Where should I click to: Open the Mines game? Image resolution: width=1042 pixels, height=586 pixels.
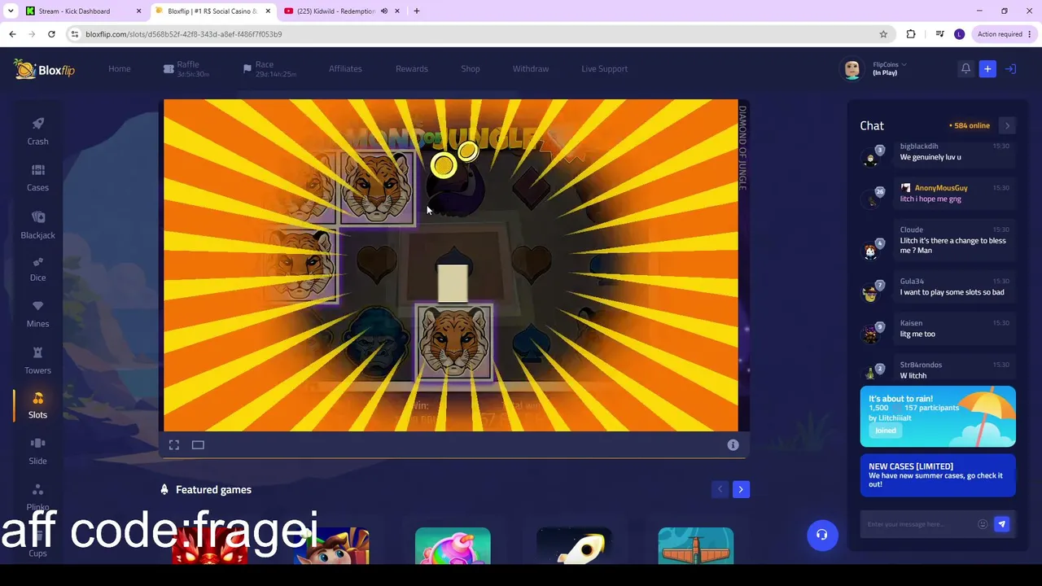coord(37,313)
